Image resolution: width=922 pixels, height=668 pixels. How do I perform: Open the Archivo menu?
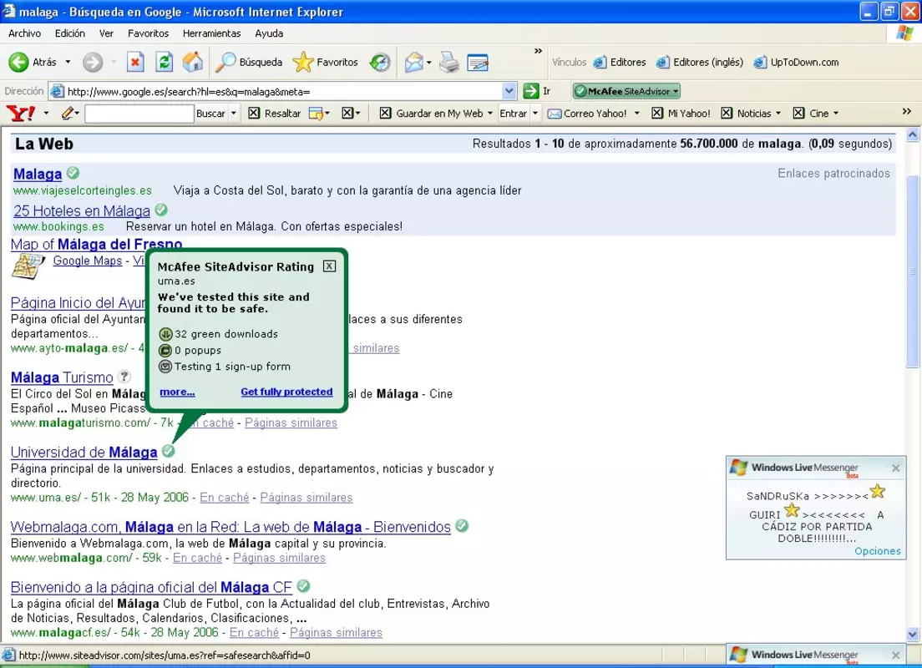tap(25, 33)
